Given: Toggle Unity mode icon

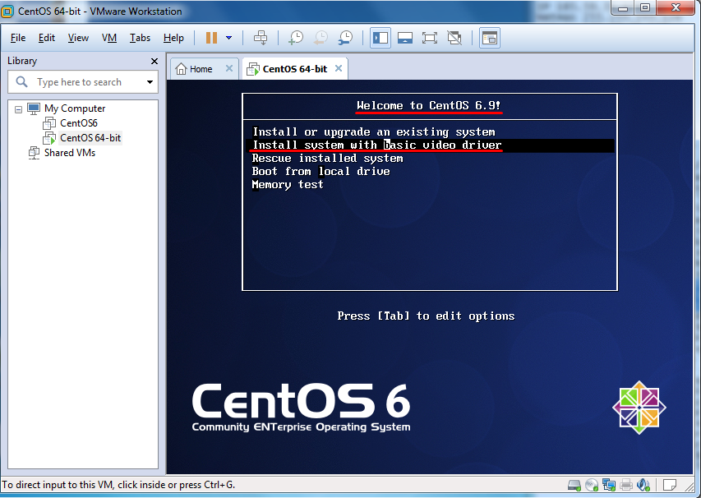Looking at the screenshot, I should 454,38.
